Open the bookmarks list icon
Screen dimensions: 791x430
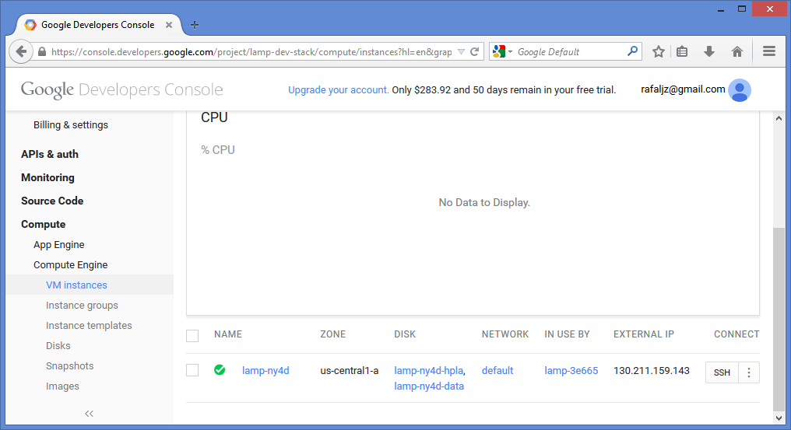(x=682, y=51)
